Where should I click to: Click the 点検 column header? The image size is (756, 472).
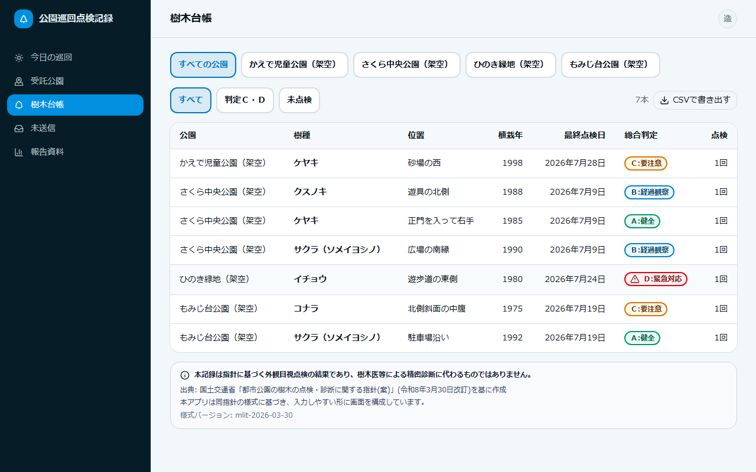[719, 136]
